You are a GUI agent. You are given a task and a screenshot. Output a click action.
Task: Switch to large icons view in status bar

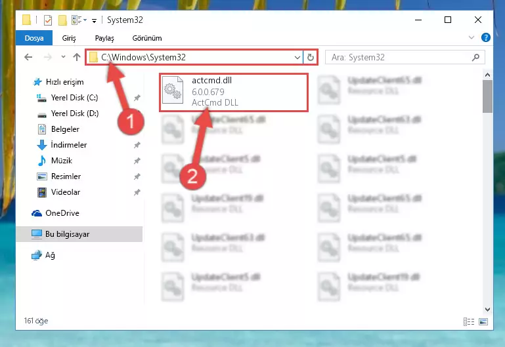tap(483, 321)
